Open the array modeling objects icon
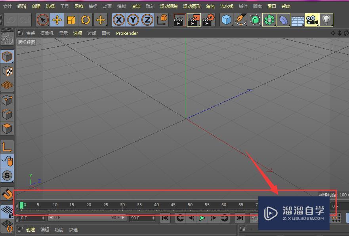The height and width of the screenshot is (236, 349). (269, 20)
